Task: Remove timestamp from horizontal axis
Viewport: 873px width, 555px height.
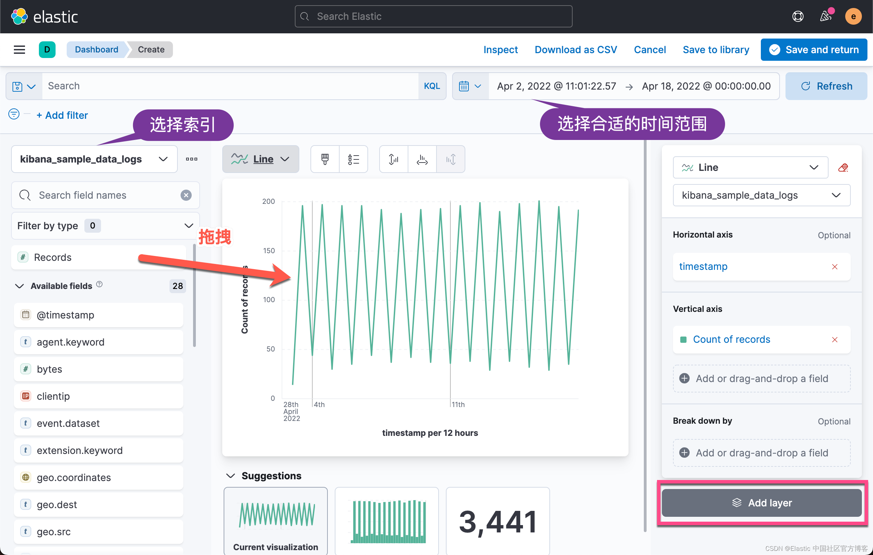Action: (834, 267)
